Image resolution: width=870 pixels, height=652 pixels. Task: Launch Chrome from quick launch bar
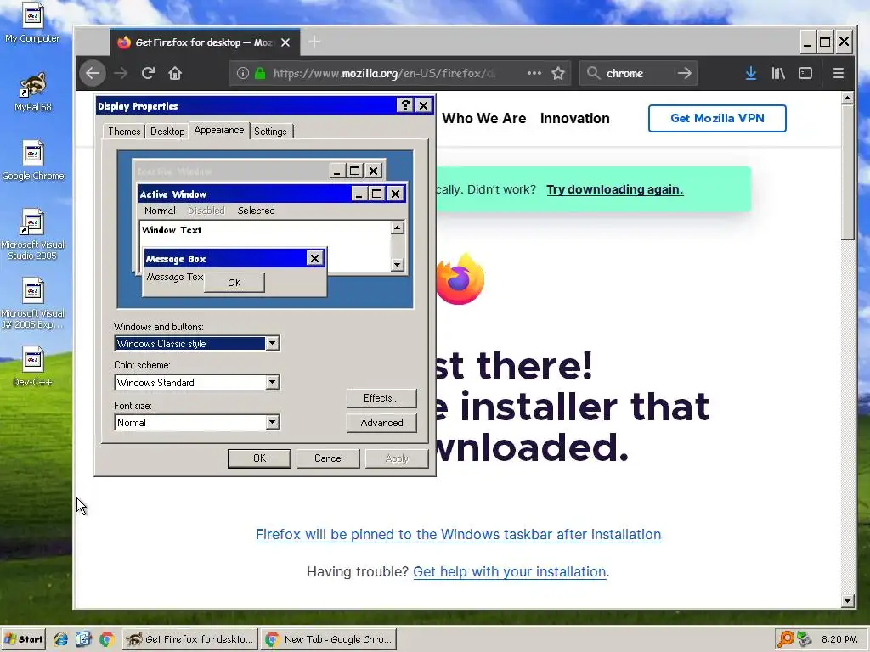pos(106,639)
